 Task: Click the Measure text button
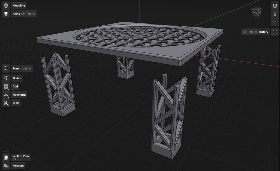pyautogui.click(x=18, y=166)
